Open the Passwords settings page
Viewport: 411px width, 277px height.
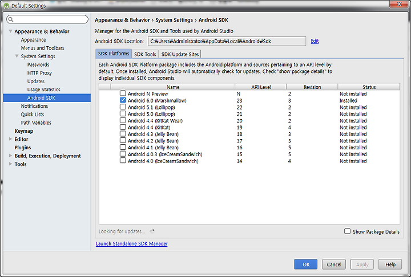click(x=38, y=64)
